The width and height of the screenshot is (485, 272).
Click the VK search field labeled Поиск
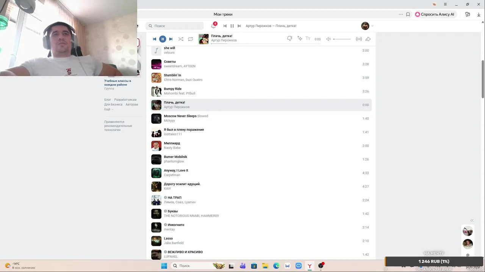point(175,26)
